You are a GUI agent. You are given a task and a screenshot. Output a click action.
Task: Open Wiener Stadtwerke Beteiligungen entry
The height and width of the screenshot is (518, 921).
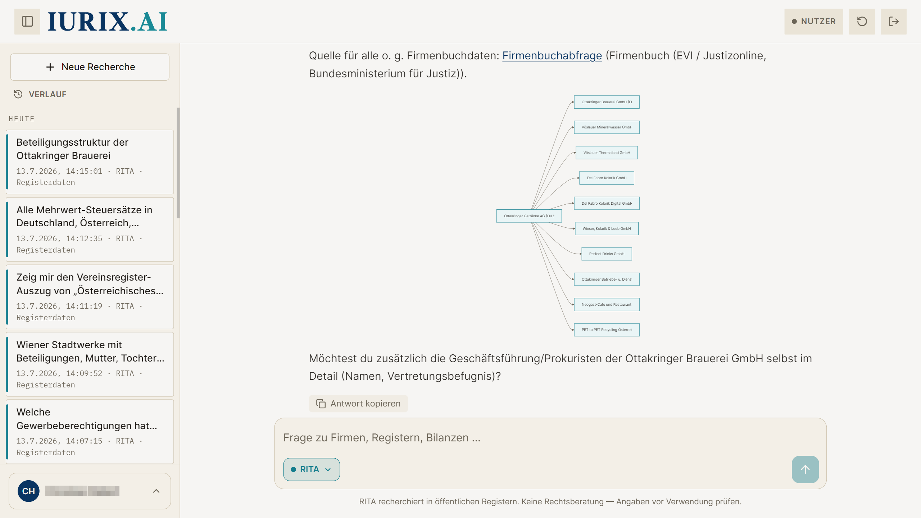click(x=90, y=364)
